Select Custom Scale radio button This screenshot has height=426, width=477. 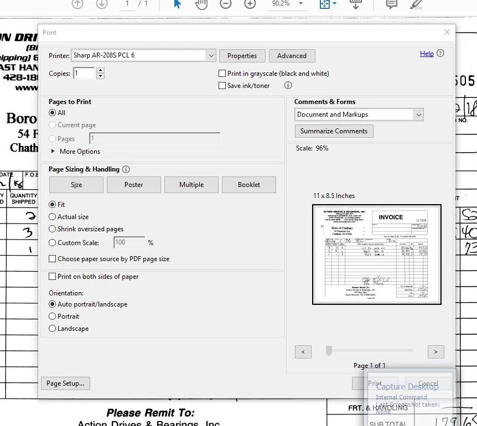click(x=53, y=243)
